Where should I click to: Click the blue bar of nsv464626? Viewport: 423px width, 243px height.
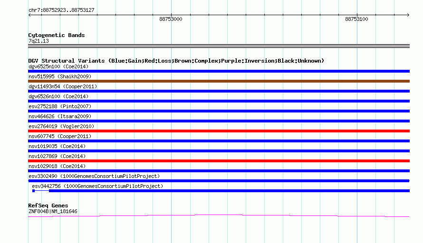(219, 121)
